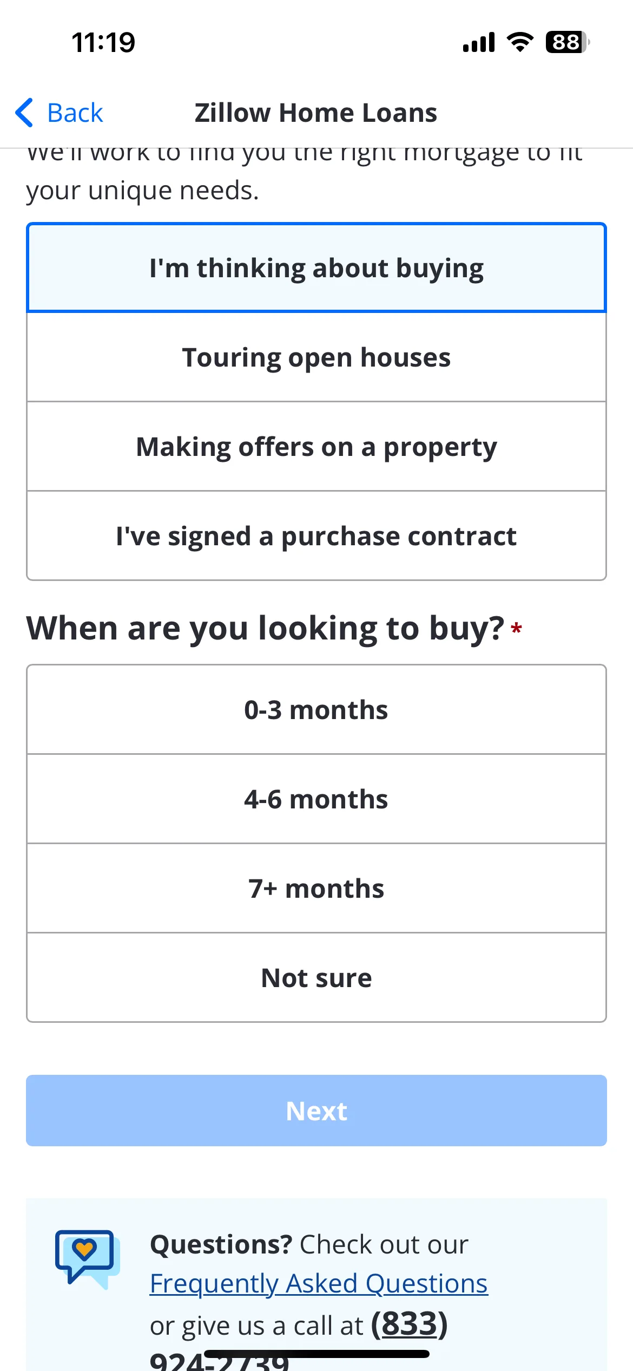Screen dimensions: 633x1371
Task: Select "Not sure" for buying timeframe
Action: click(x=316, y=977)
